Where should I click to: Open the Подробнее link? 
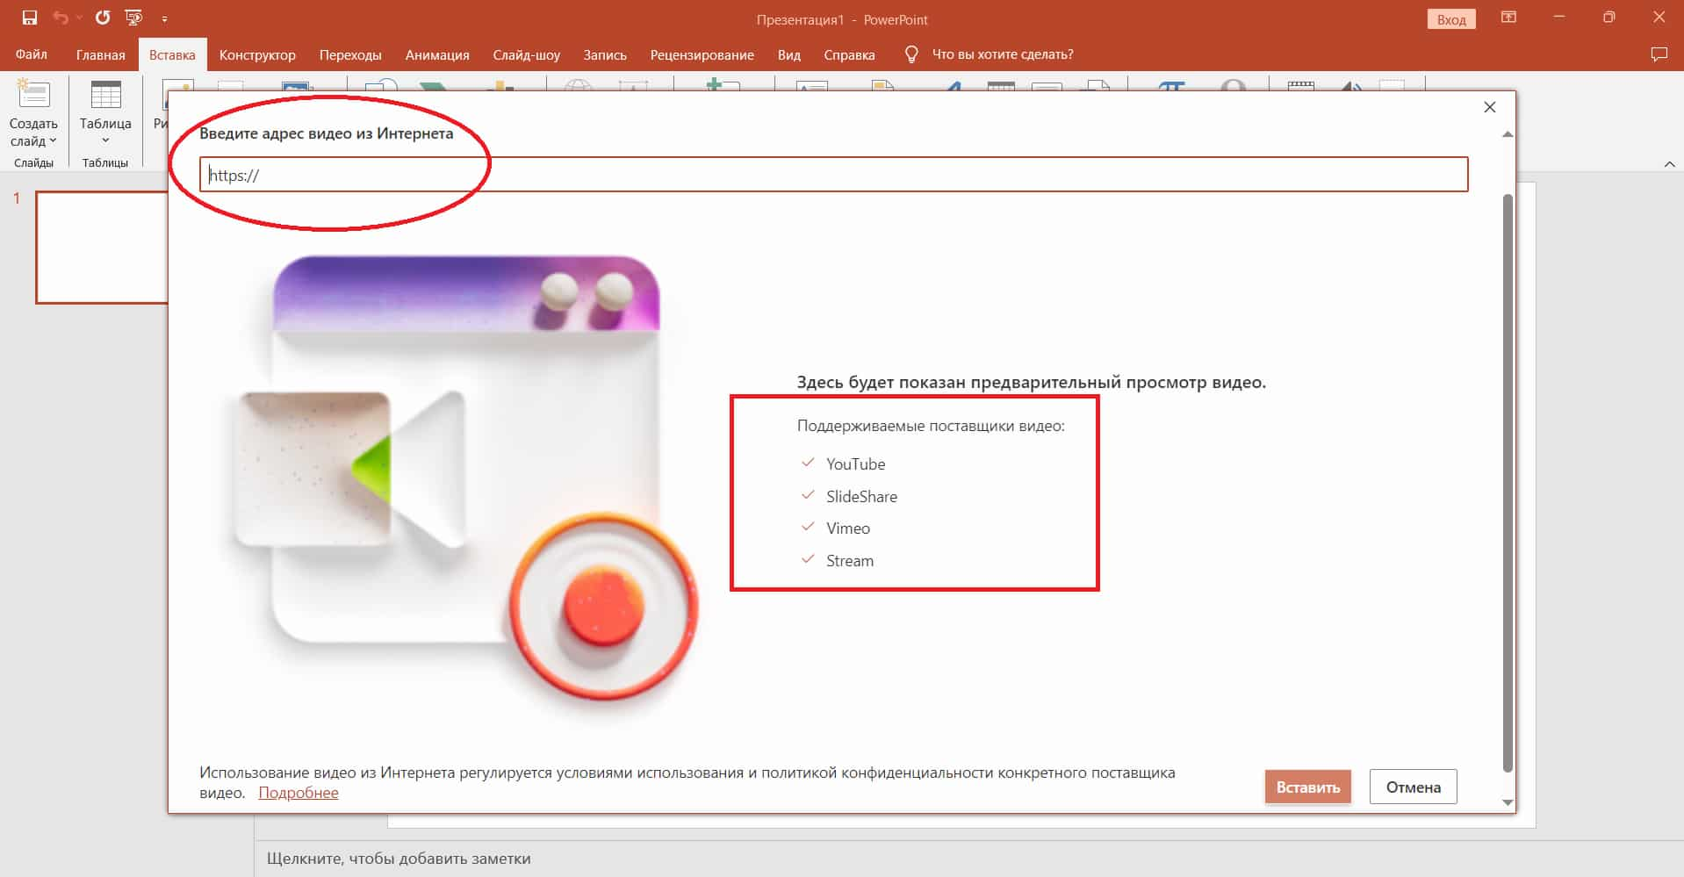point(299,793)
